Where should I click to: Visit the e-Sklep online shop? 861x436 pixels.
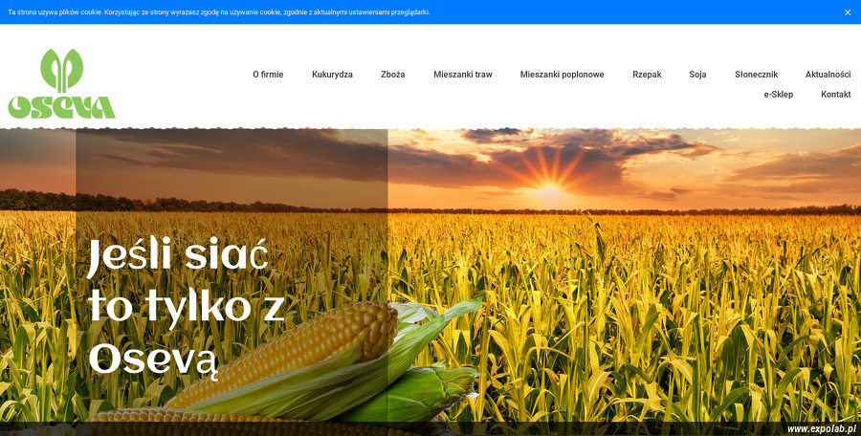[778, 95]
